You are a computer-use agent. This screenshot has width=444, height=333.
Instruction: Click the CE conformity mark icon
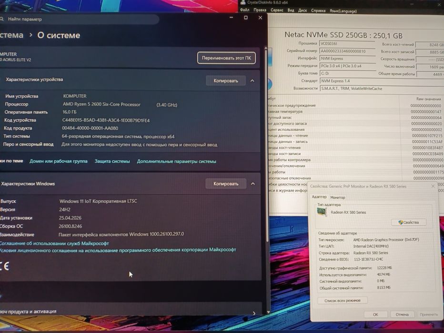pos(5,266)
